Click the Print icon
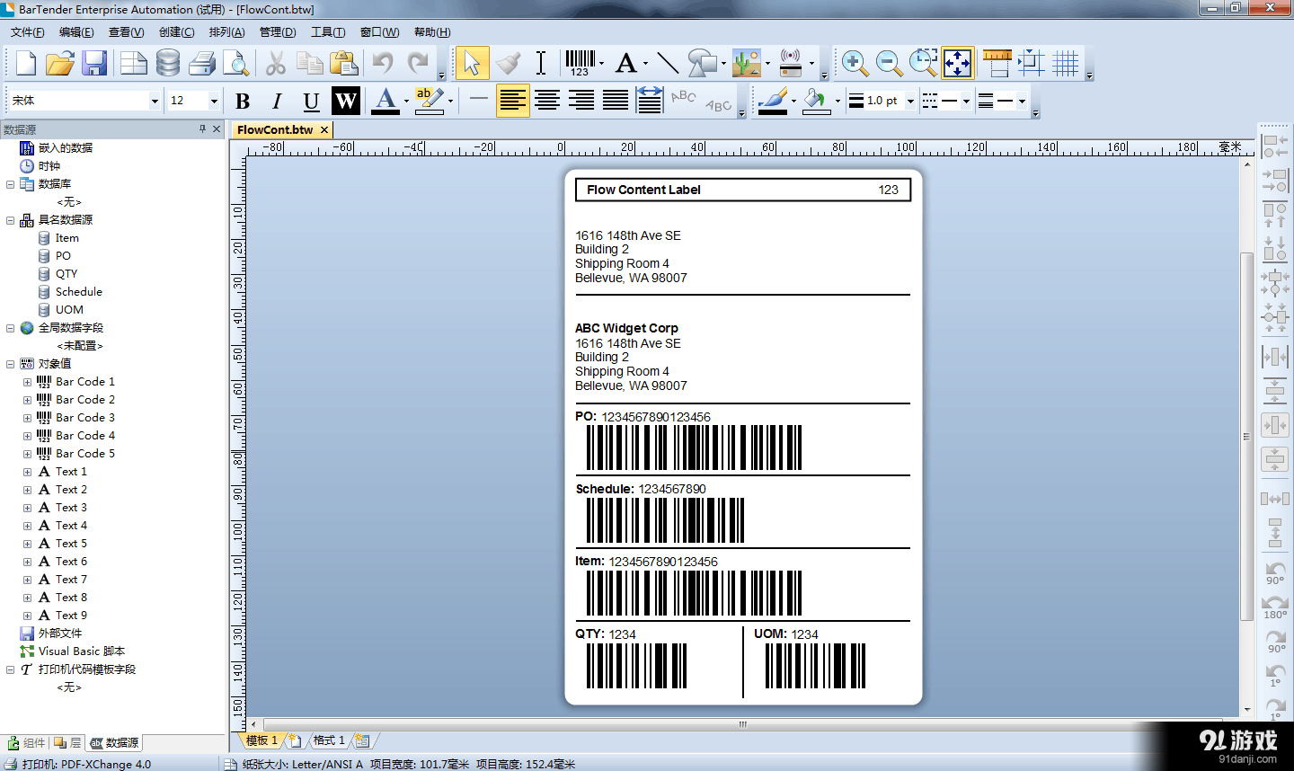 tap(202, 63)
